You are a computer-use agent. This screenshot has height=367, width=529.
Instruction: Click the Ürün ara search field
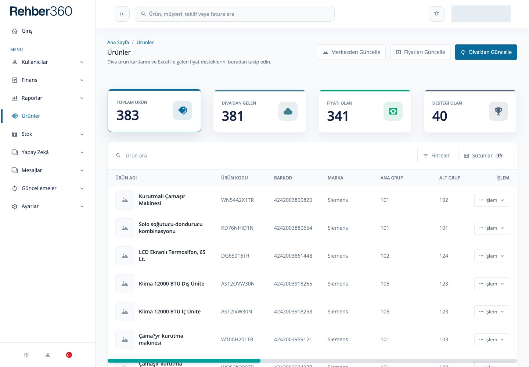[x=177, y=156]
